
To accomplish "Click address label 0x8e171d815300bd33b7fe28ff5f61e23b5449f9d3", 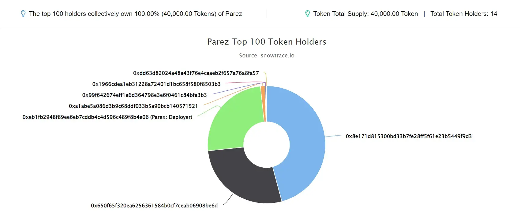I will (409, 136).
